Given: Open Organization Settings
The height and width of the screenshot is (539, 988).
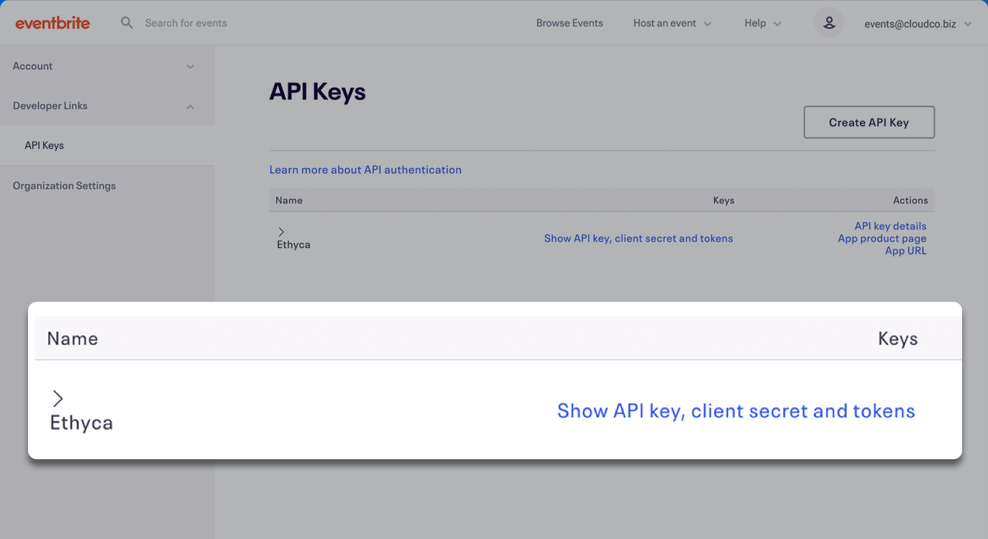Looking at the screenshot, I should click(64, 185).
